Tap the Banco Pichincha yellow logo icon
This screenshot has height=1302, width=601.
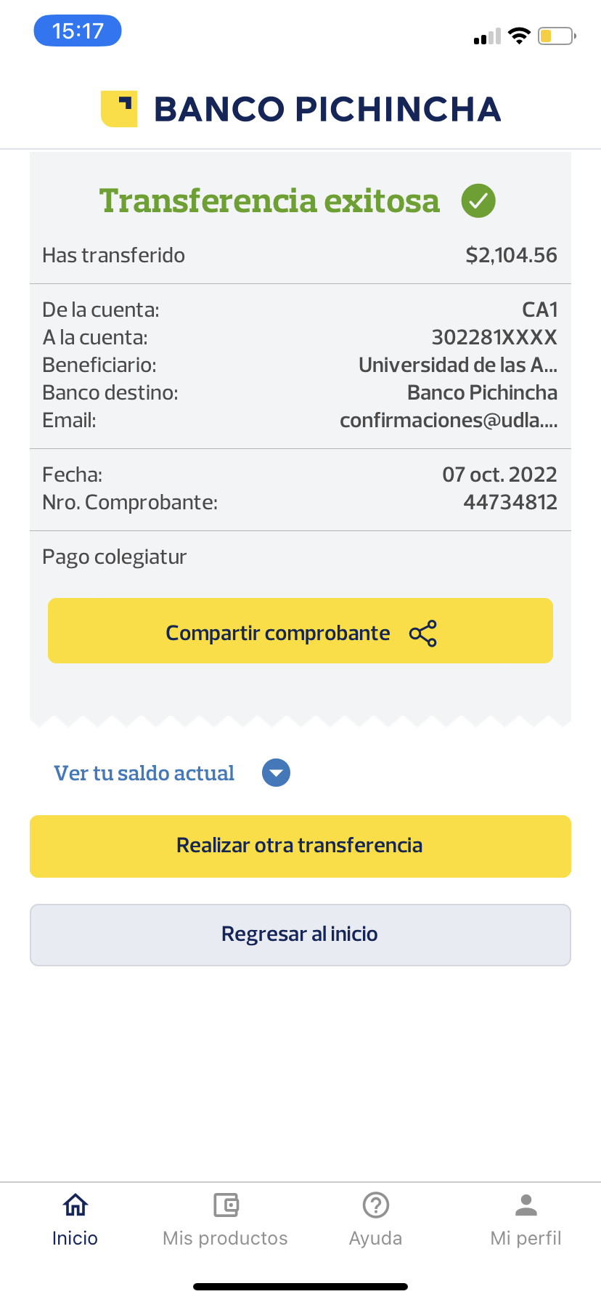pos(119,109)
